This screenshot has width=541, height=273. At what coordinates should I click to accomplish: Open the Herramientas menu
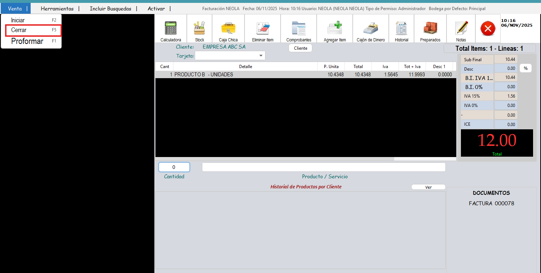57,9
